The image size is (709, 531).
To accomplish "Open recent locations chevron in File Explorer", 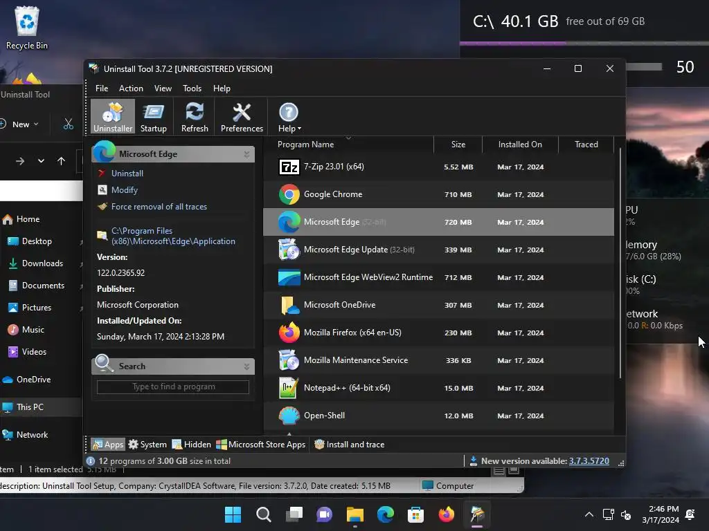I will pos(41,161).
